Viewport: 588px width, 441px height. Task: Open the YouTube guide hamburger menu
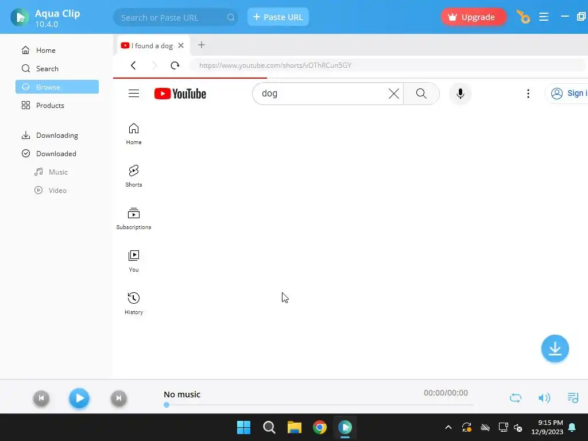tap(134, 94)
